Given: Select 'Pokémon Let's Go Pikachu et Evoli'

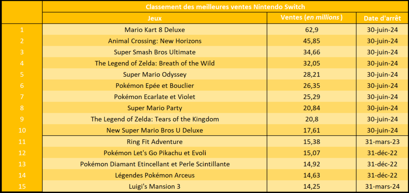Looking at the screenshot, I should 155,153.
